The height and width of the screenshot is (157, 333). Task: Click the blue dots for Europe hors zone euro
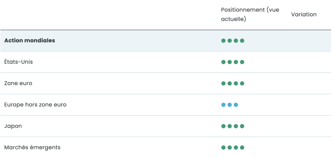(x=230, y=105)
